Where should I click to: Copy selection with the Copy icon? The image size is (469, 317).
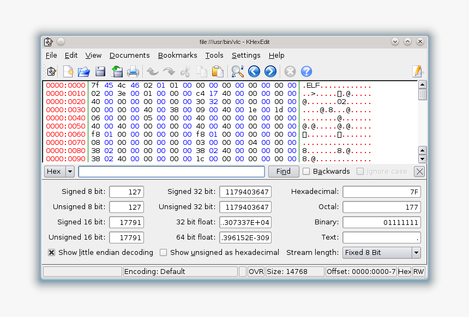202,71
